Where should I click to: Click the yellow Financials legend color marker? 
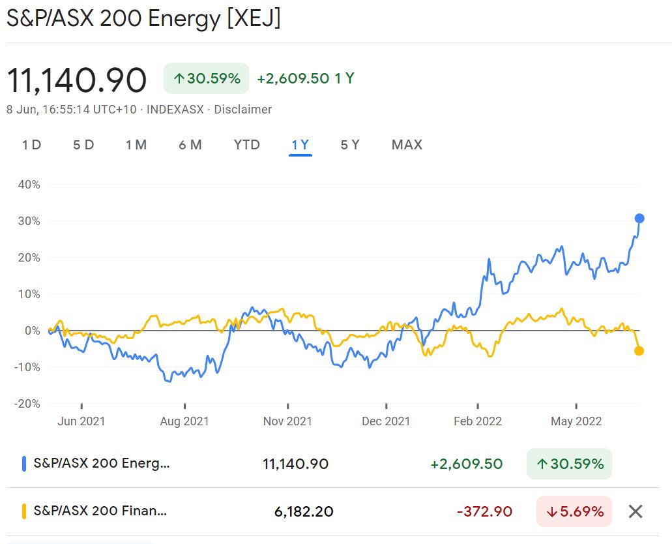coord(24,511)
